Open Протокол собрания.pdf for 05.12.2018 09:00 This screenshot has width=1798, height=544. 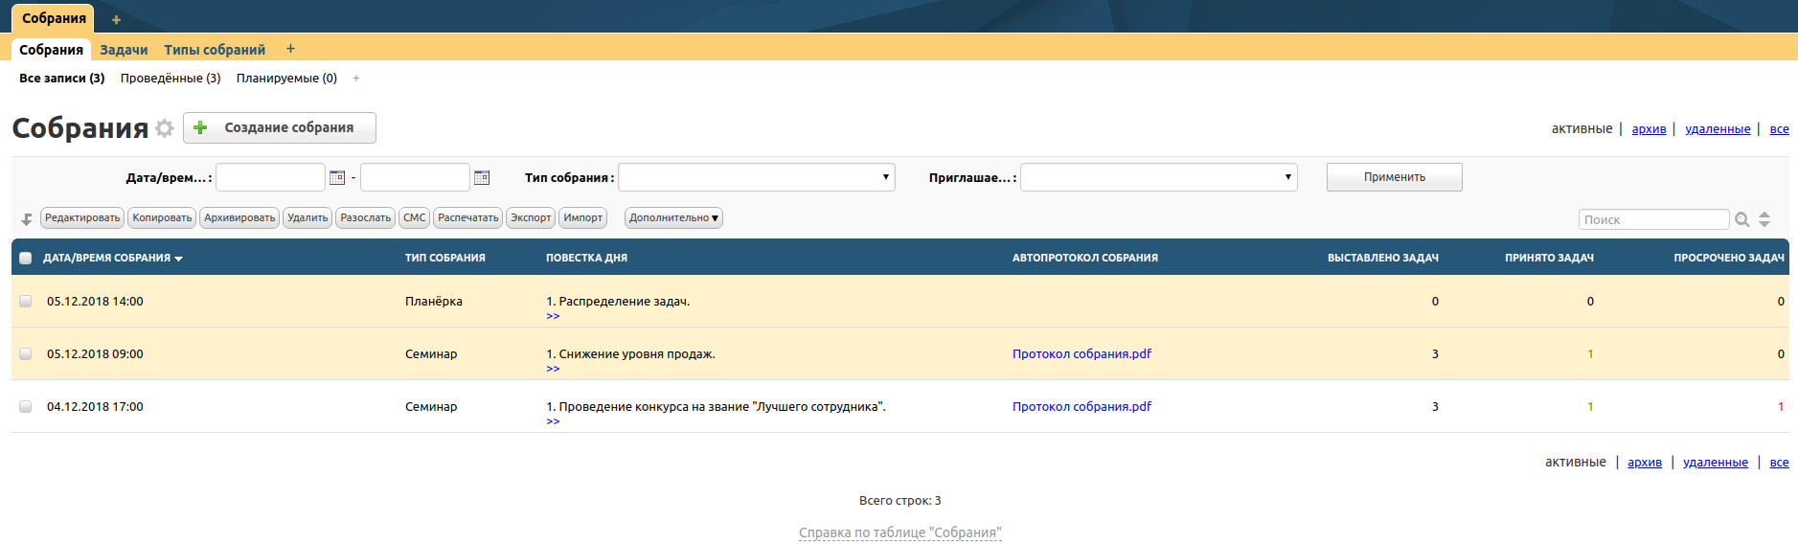(1081, 353)
